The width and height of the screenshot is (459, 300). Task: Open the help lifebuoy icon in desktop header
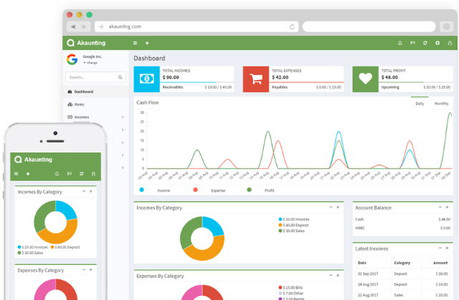pyautogui.click(x=437, y=43)
